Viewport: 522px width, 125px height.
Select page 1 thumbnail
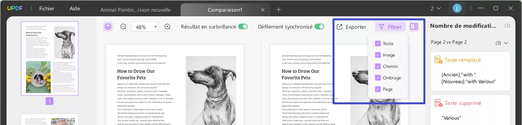[50, 58]
